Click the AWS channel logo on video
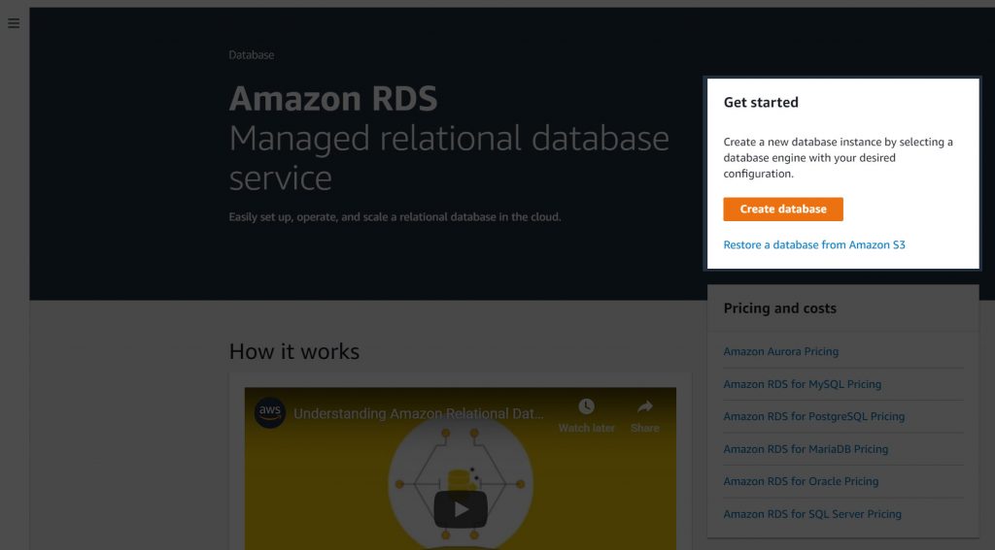This screenshot has width=995, height=550. [270, 412]
